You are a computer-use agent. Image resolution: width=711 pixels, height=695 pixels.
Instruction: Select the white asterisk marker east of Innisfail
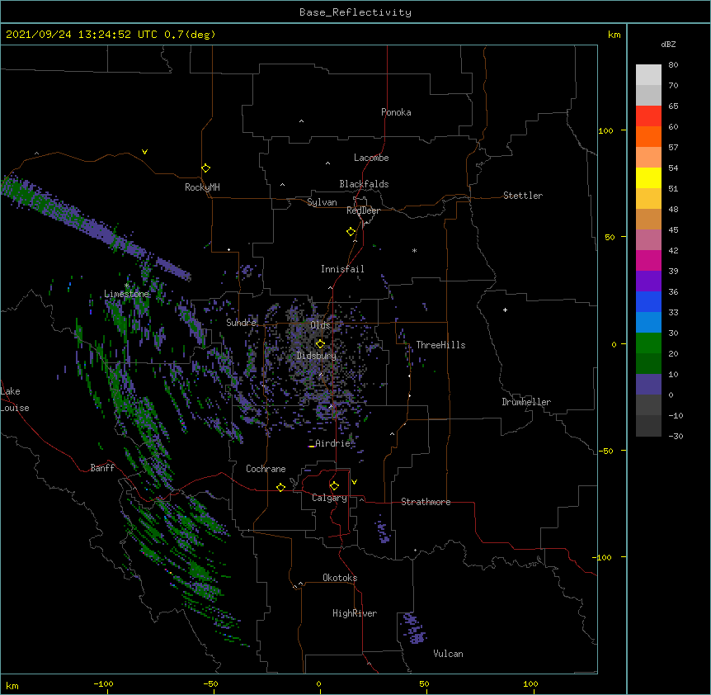coord(414,250)
